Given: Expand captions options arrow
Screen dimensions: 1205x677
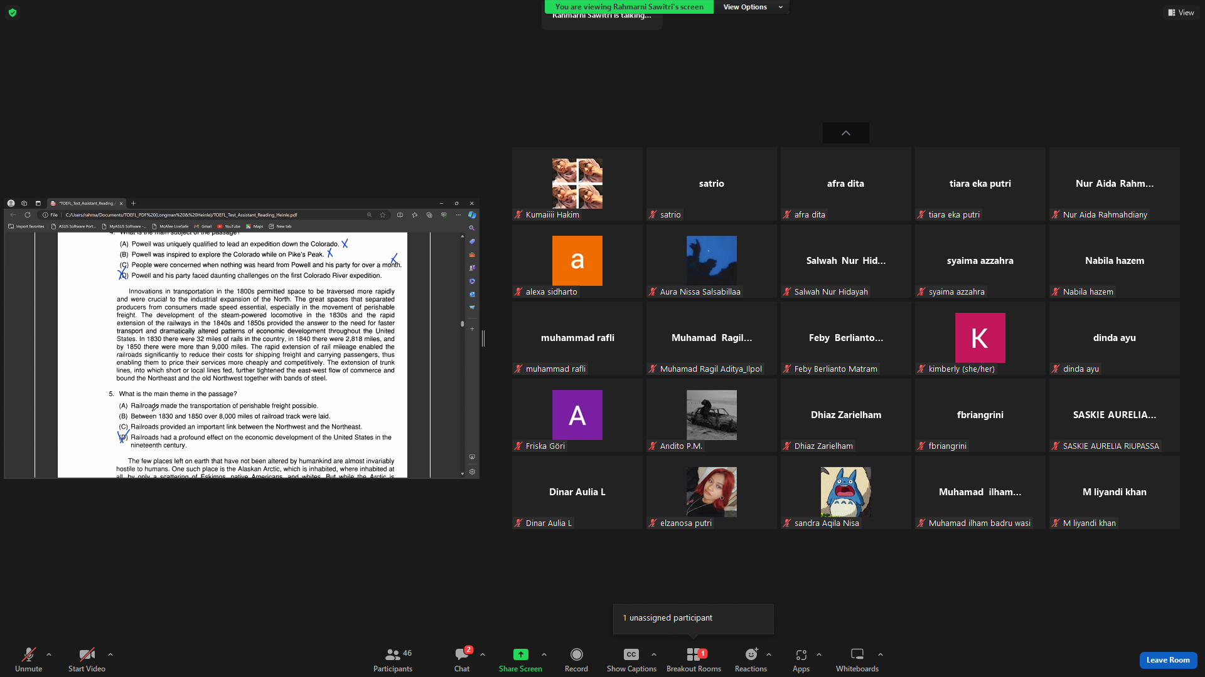Looking at the screenshot, I should tap(654, 654).
